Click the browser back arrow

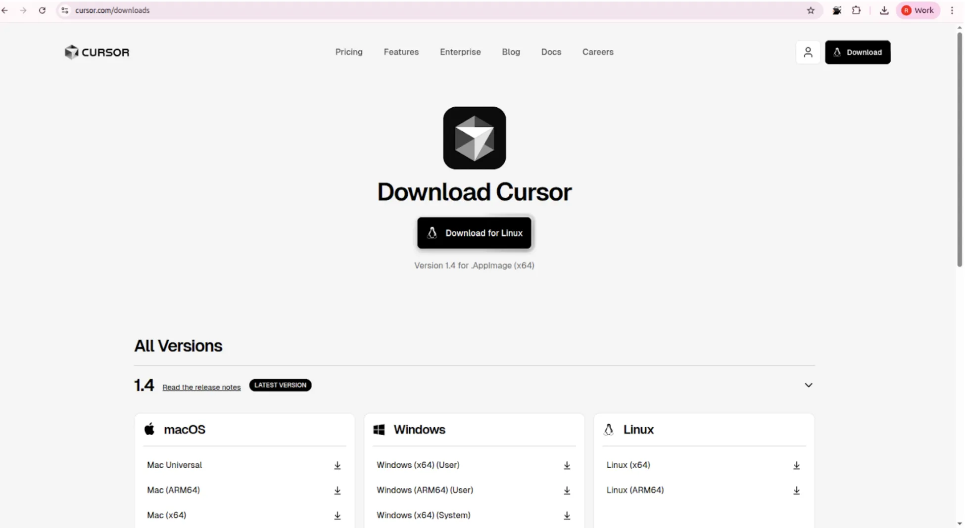click(5, 10)
